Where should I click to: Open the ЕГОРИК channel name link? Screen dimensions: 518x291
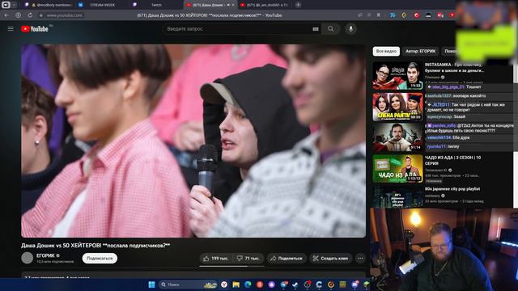click(x=45, y=255)
